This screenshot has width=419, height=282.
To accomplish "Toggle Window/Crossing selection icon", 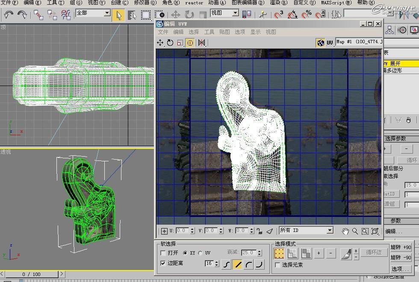I will (160, 15).
